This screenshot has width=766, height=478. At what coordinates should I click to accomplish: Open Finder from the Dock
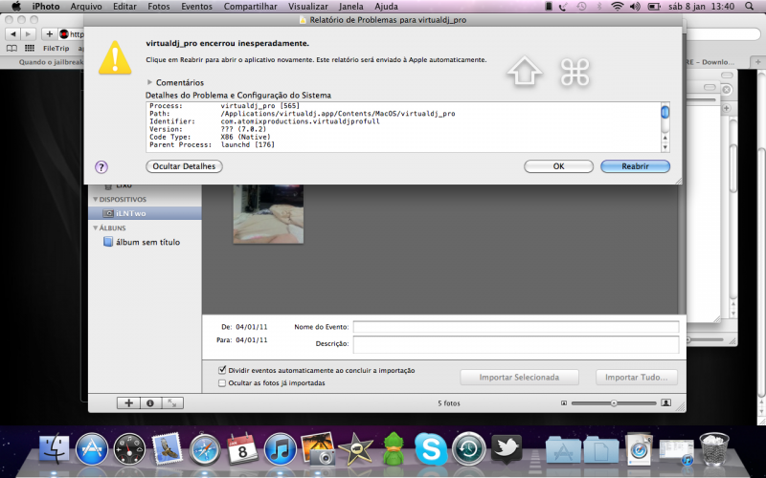click(x=55, y=448)
